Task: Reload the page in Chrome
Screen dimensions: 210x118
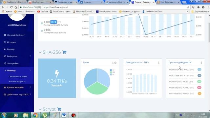Action: click(11, 7)
